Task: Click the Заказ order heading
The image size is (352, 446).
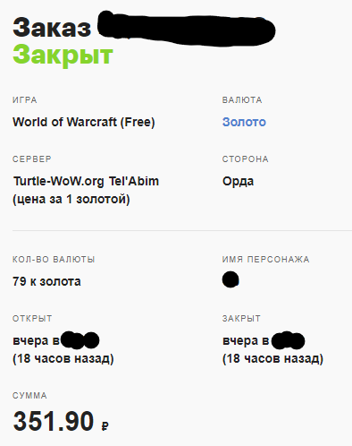Action: [x=52, y=28]
